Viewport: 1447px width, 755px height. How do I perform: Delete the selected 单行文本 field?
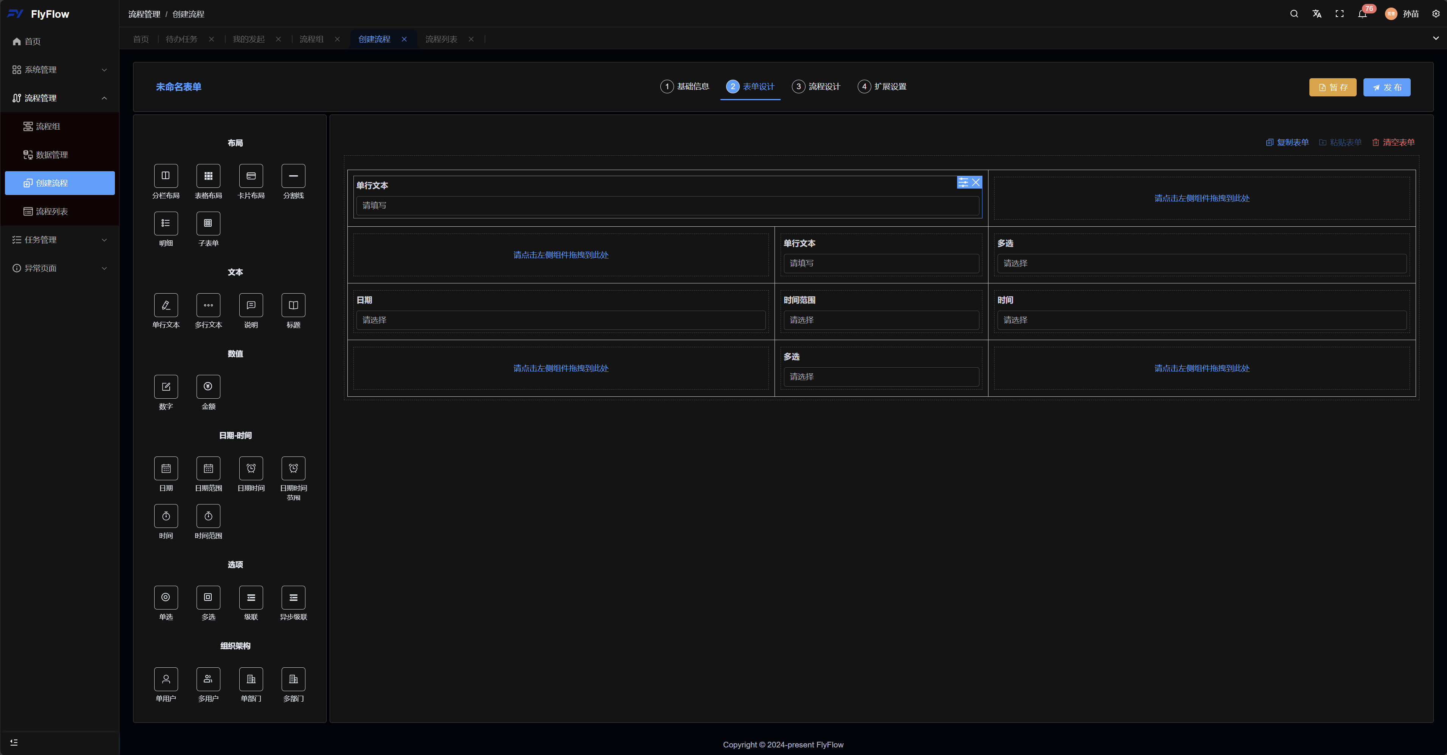point(976,183)
